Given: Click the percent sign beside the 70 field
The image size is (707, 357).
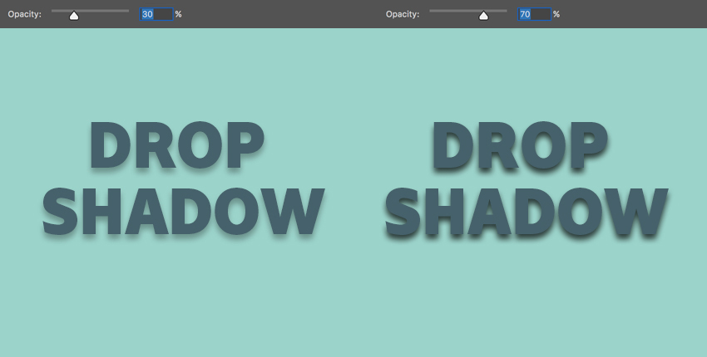Looking at the screenshot, I should click(x=556, y=14).
